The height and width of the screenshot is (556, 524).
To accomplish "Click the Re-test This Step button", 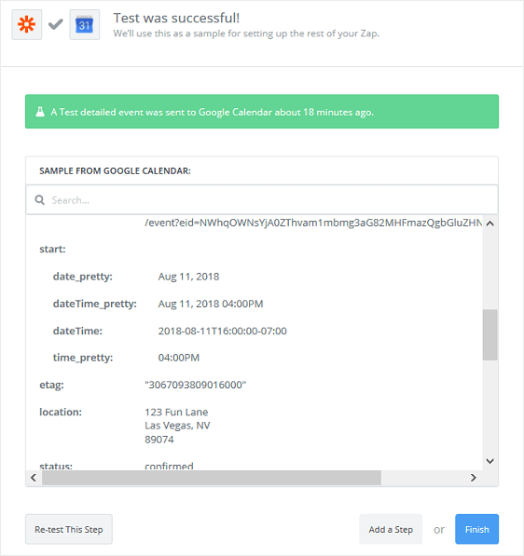I will pyautogui.click(x=69, y=529).
